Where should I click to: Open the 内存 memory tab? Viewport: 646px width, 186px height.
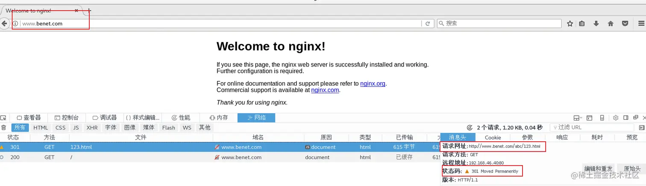219,118
